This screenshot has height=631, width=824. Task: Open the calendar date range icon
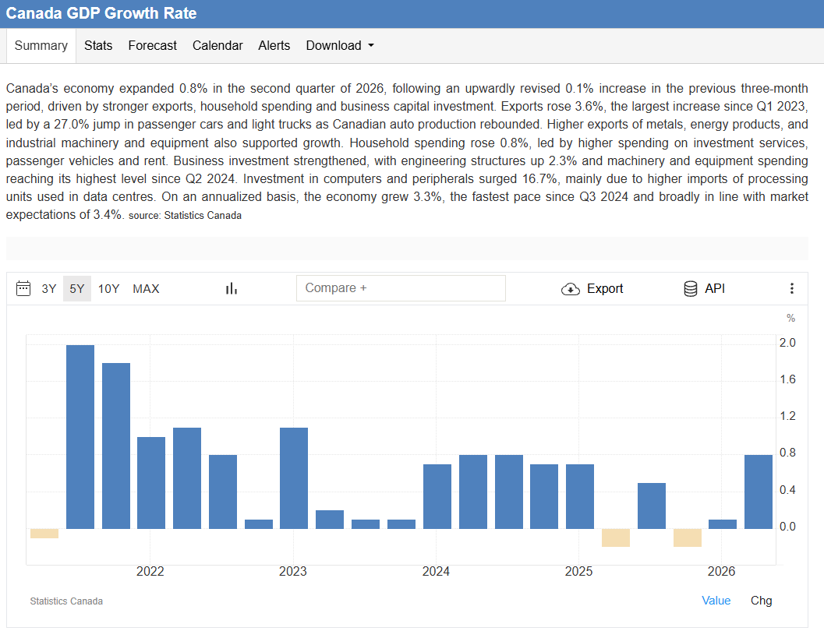point(23,288)
